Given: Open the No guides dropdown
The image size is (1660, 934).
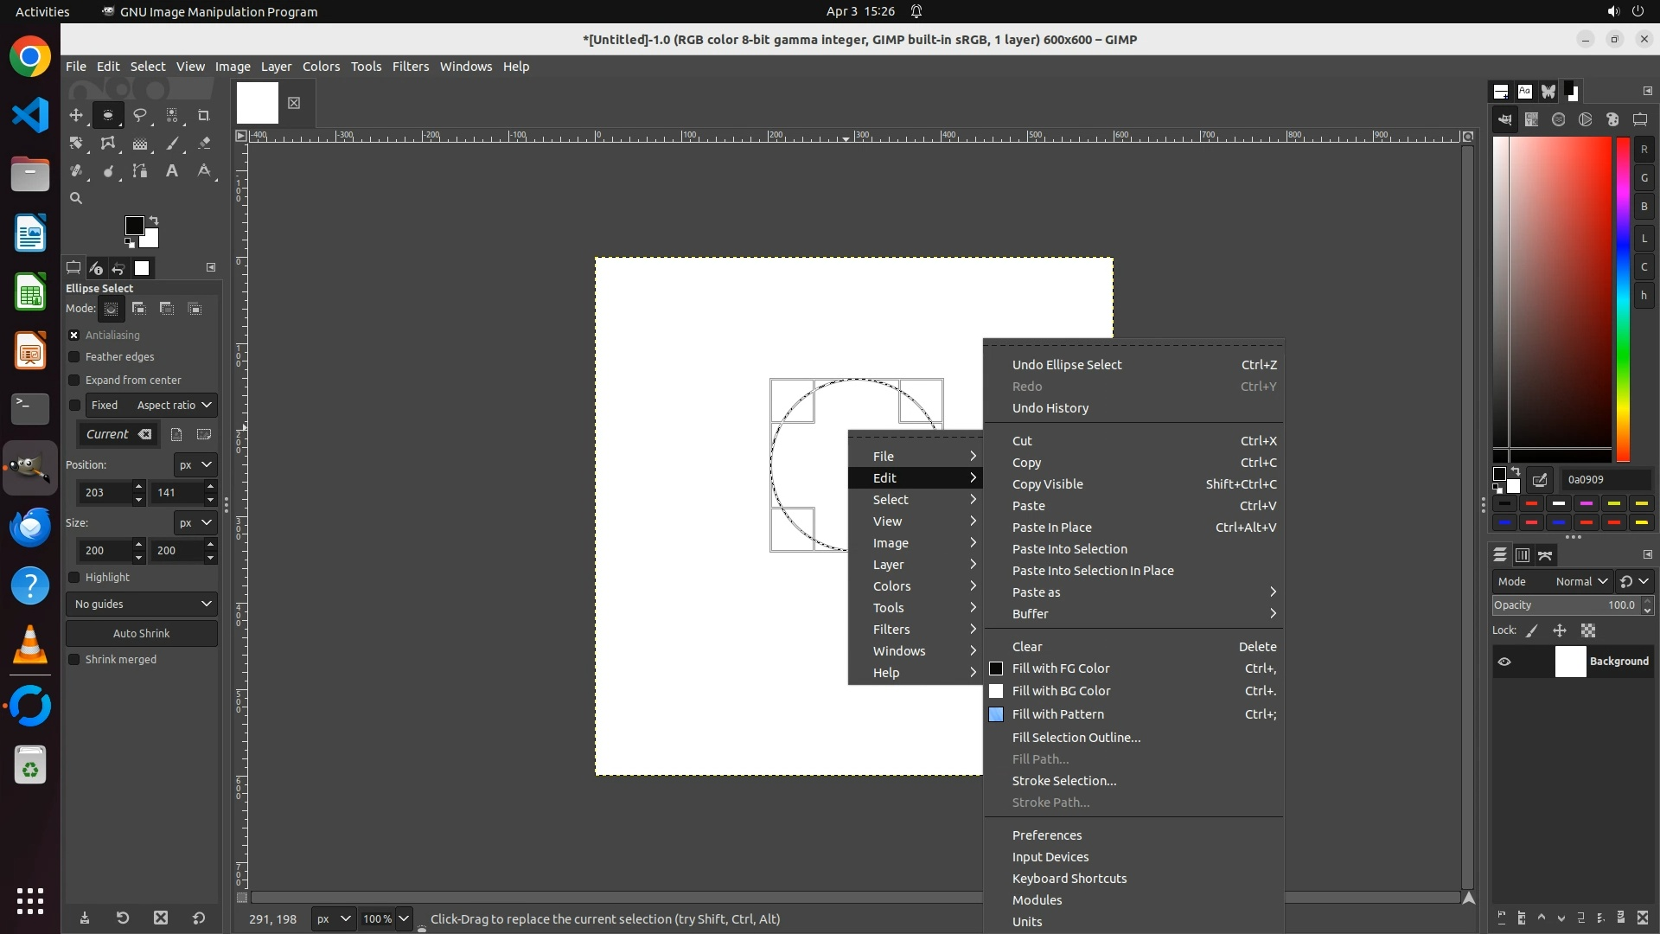Looking at the screenshot, I should pyautogui.click(x=142, y=605).
